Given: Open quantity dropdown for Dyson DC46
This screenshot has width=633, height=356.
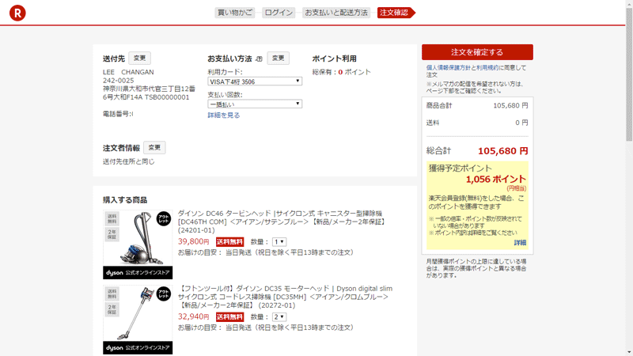Looking at the screenshot, I should (x=279, y=242).
